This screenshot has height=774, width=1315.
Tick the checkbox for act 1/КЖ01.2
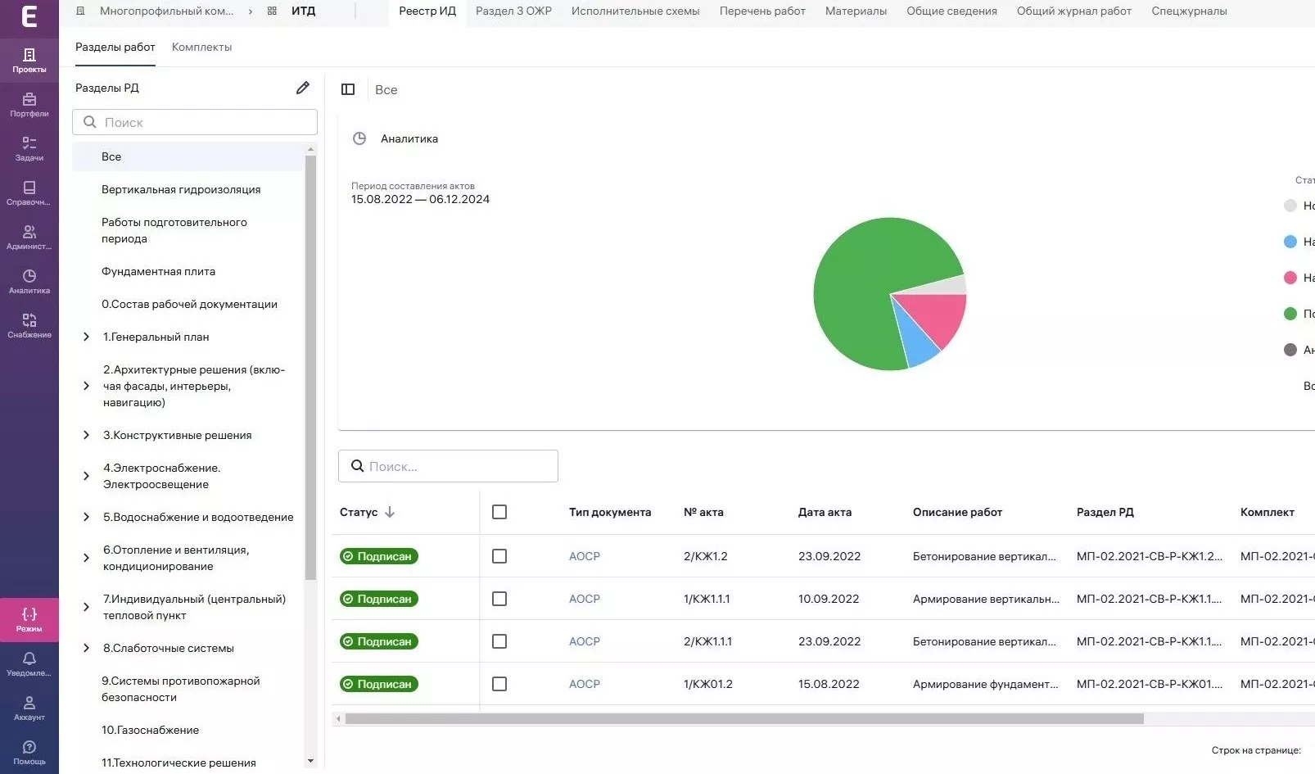coord(499,684)
